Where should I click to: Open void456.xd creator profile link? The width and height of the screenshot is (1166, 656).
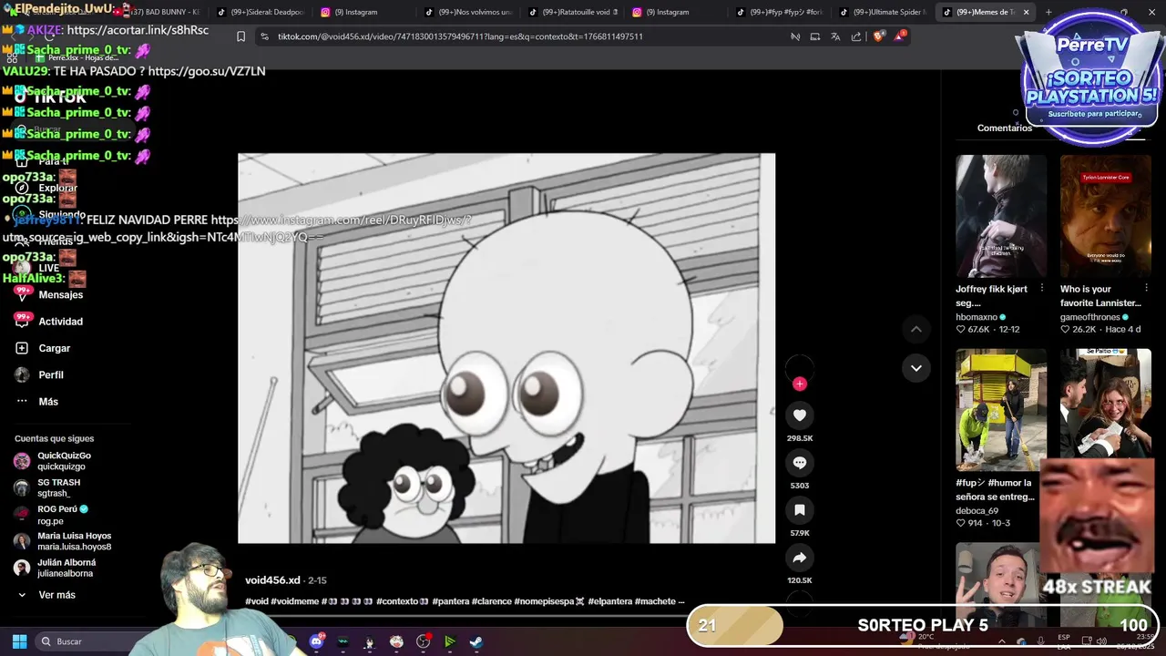272,580
